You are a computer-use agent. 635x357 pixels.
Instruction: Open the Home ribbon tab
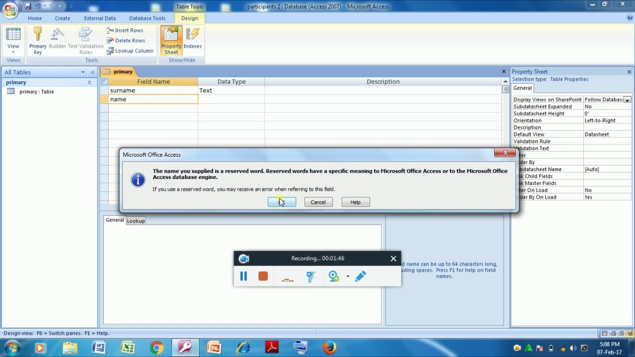(35, 18)
